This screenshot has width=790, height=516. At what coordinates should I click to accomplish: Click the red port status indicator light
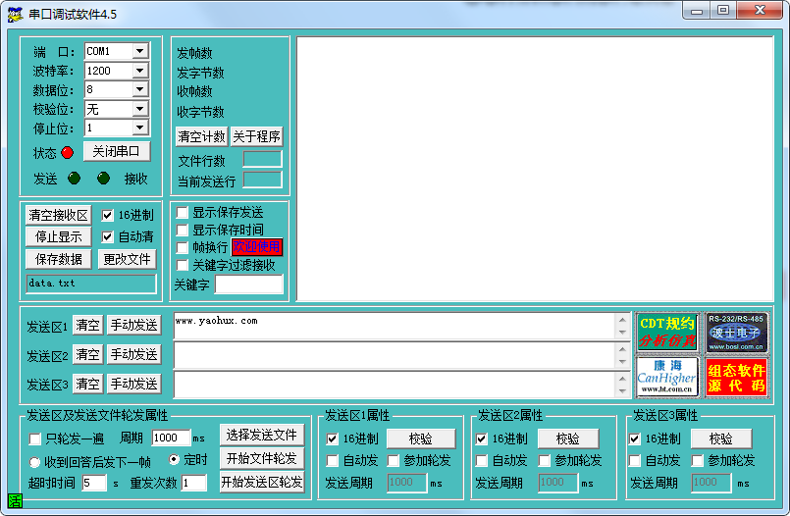point(68,152)
